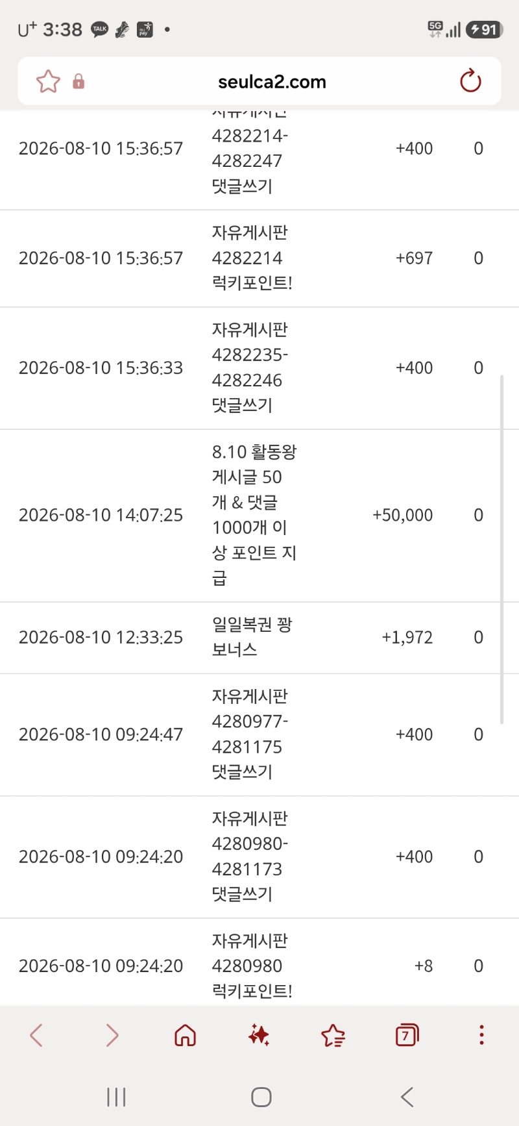Reload the page with refresh icon
Viewport: 519px width, 1126px height.
pos(470,81)
